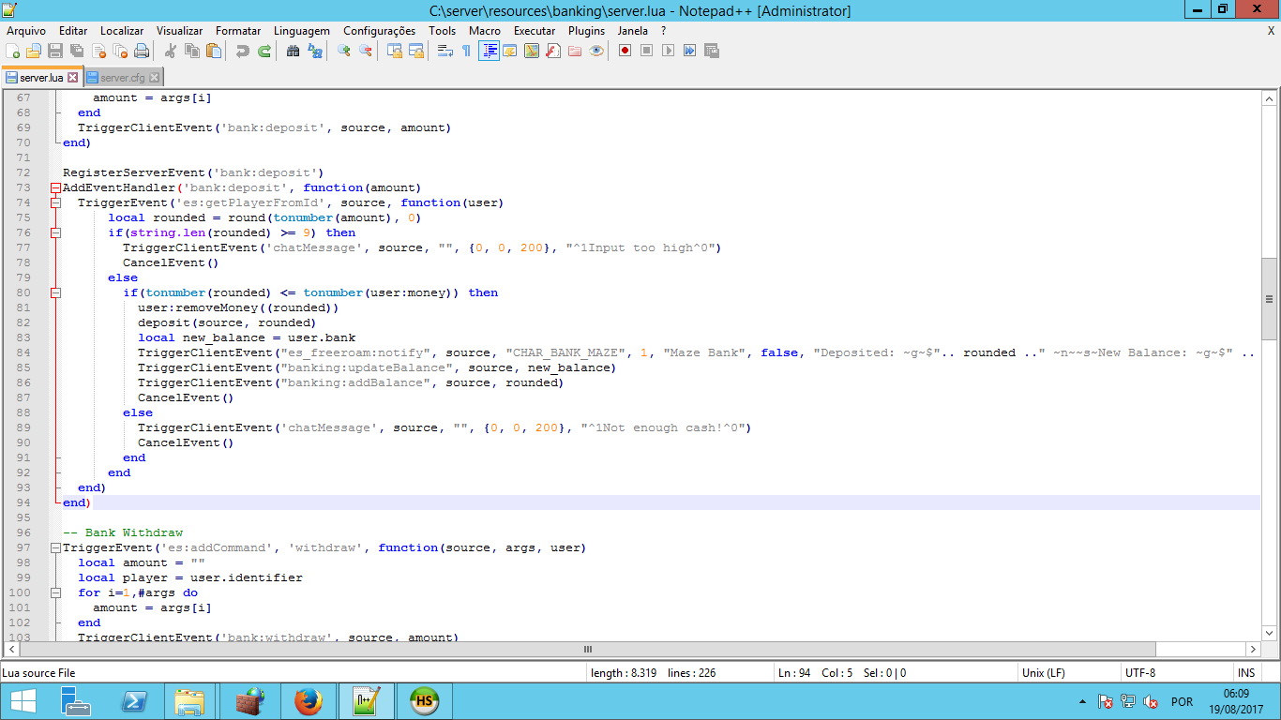Redo the edit with the green Redo arrow

(264, 51)
